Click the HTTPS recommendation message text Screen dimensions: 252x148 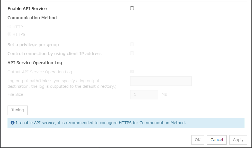click(x=101, y=123)
